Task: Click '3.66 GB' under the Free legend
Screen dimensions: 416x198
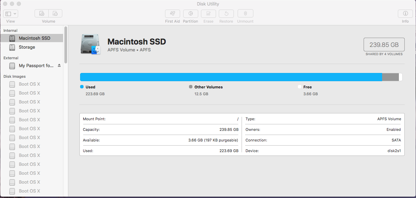Action: click(x=311, y=94)
